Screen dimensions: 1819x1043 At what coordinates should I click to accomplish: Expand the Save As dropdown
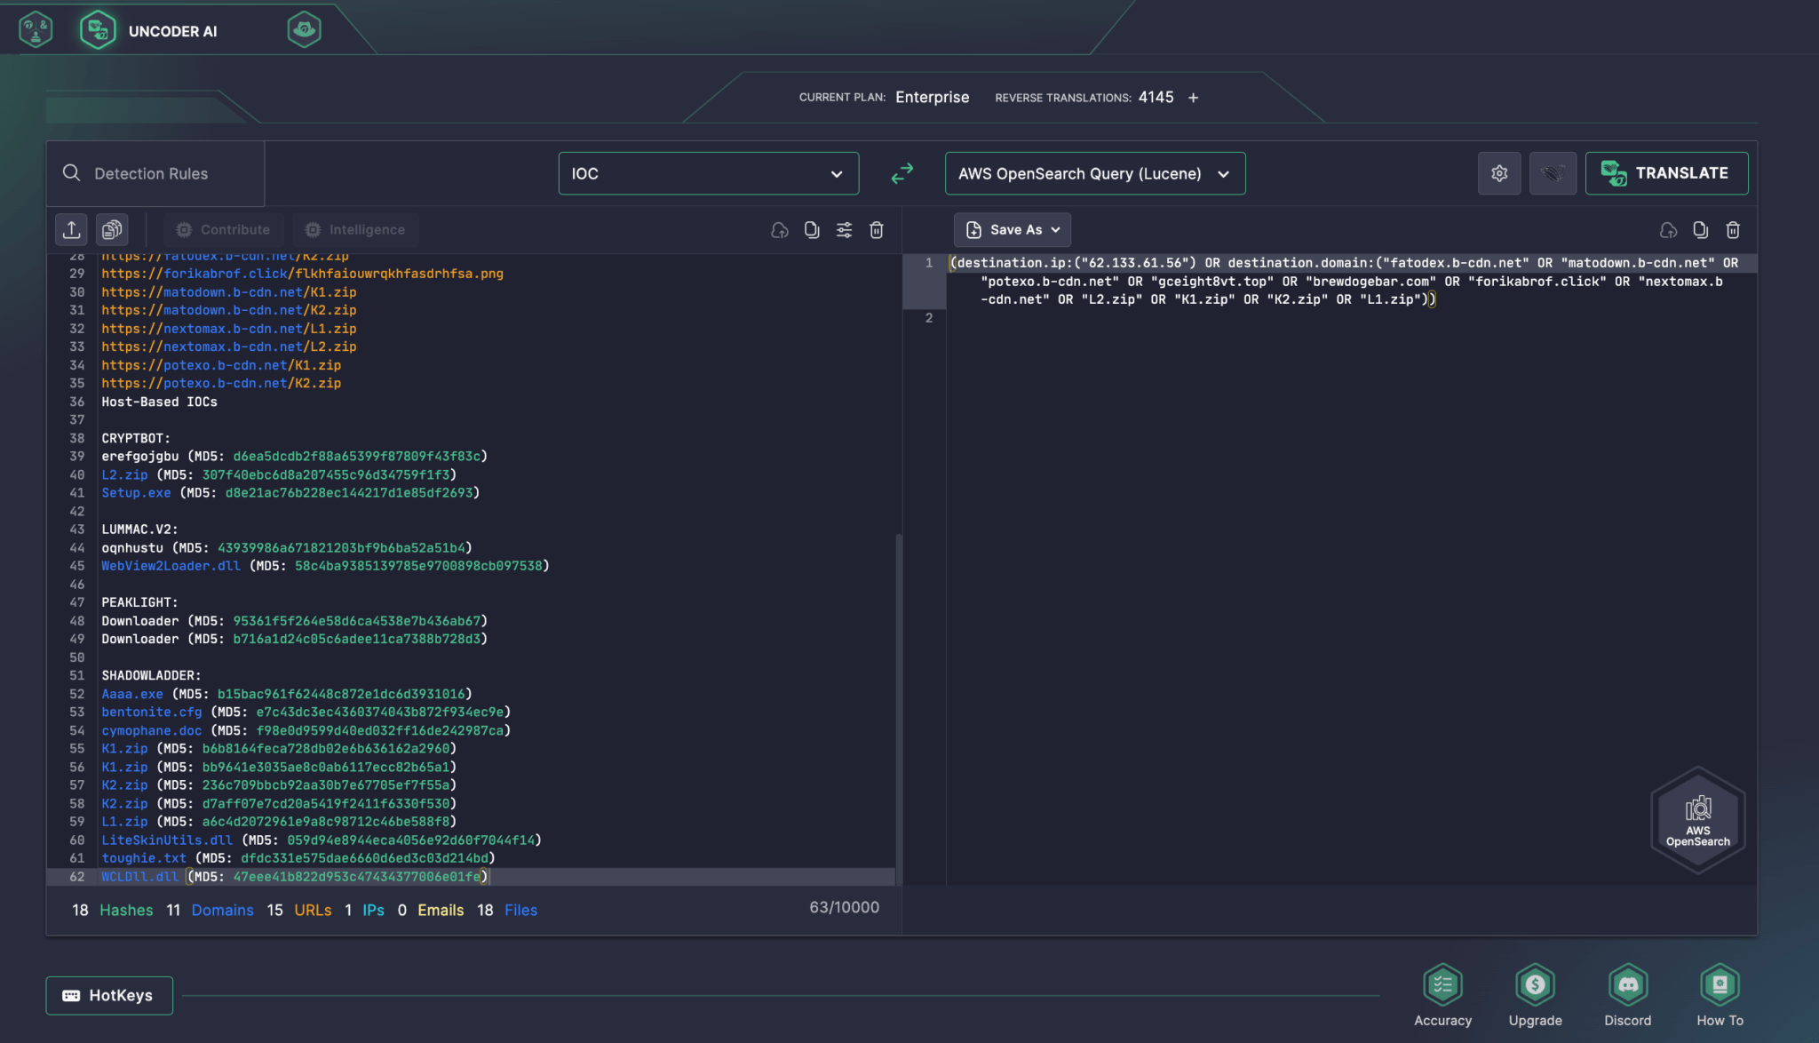click(x=1012, y=230)
